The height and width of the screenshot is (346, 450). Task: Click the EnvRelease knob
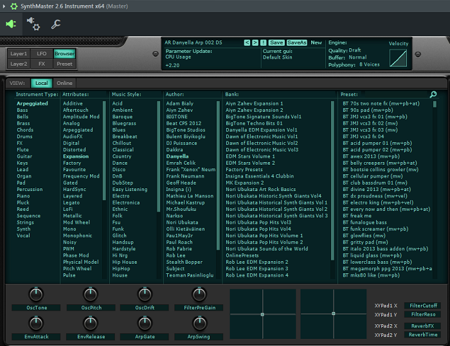click(x=91, y=323)
